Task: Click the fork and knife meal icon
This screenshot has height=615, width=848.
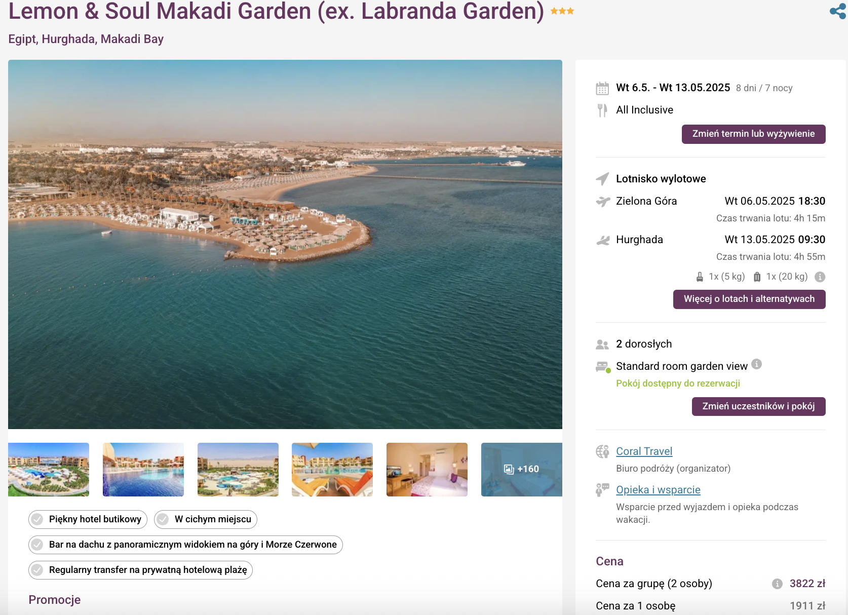Action: (602, 110)
